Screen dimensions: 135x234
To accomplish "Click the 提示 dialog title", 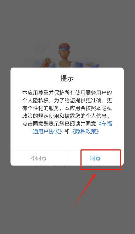I will (x=67, y=78).
